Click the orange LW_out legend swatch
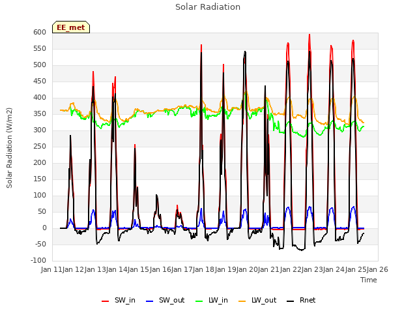This screenshot has height=313, width=417. (242, 301)
